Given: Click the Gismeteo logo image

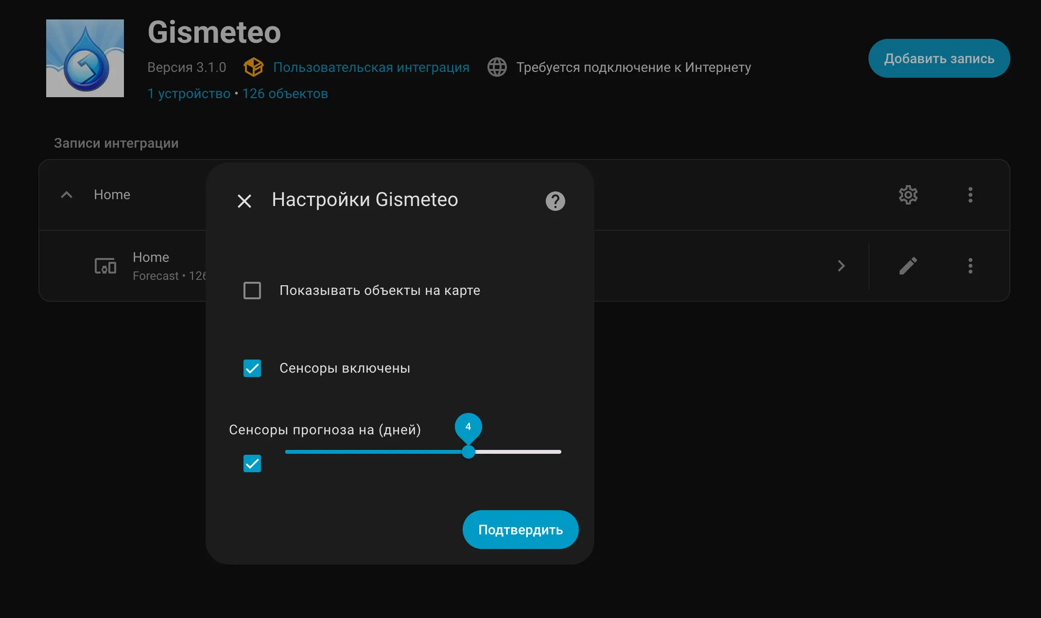Looking at the screenshot, I should click(x=85, y=58).
